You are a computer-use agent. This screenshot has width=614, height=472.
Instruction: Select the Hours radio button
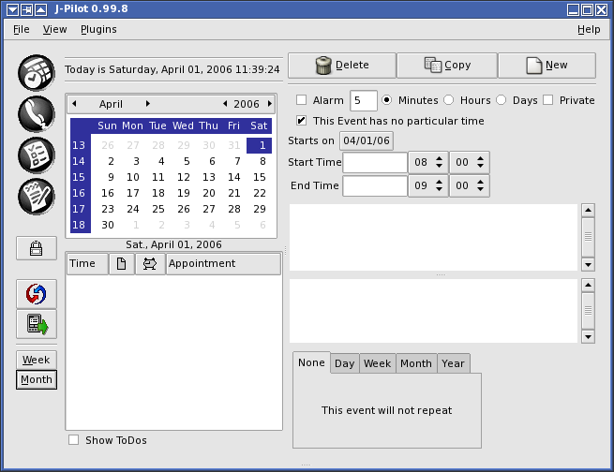pyautogui.click(x=449, y=100)
